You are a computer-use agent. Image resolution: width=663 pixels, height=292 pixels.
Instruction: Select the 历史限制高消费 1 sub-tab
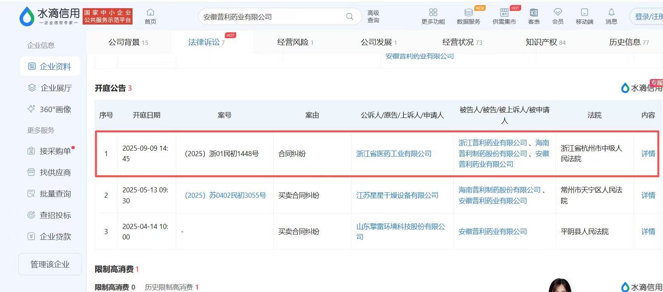[x=172, y=287]
